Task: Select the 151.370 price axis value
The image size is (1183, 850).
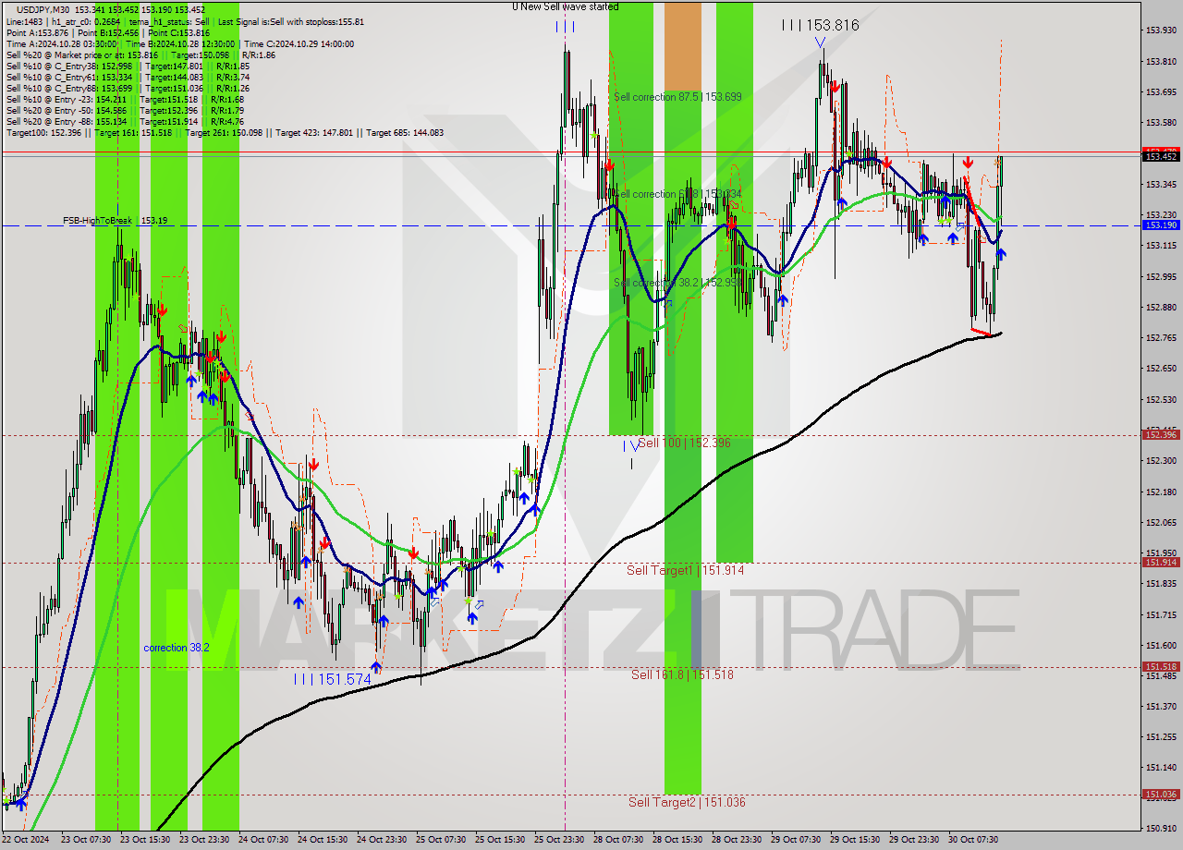Action: (x=1161, y=706)
